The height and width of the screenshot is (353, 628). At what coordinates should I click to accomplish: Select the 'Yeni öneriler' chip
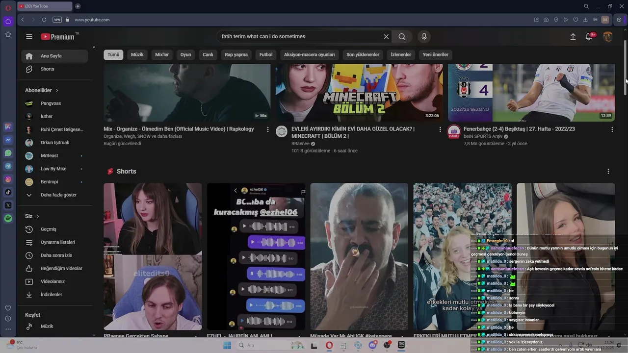click(x=436, y=55)
